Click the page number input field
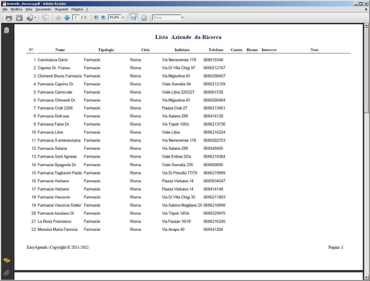This screenshot has height=281, width=370. tap(76, 18)
